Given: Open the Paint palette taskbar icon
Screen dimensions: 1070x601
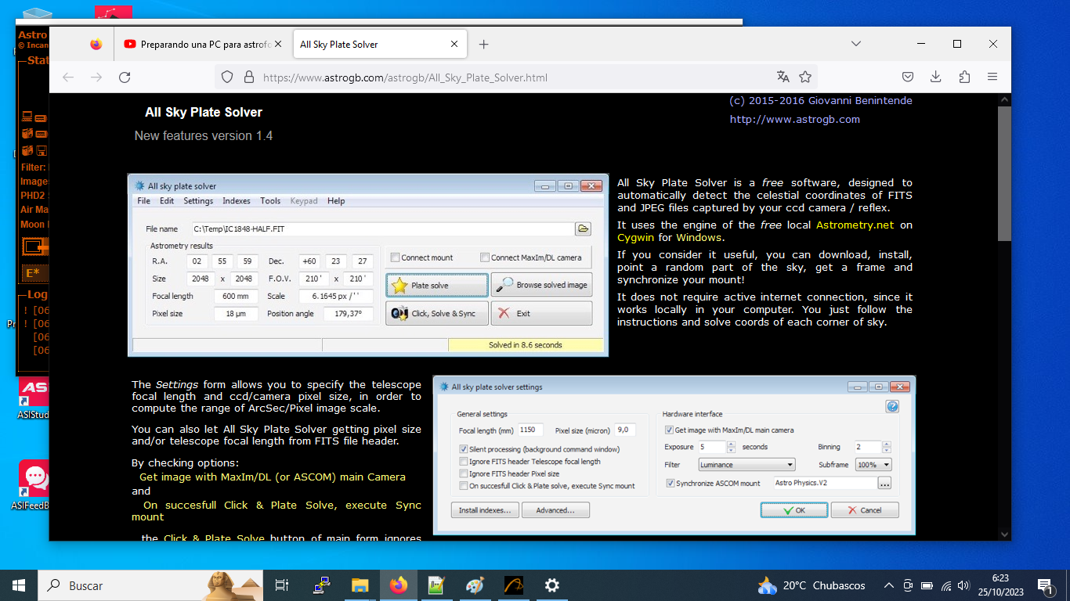Looking at the screenshot, I should pyautogui.click(x=475, y=585).
